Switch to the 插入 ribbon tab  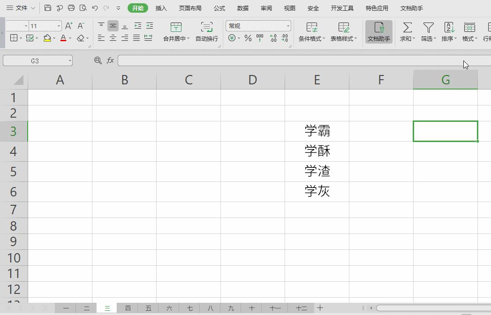pos(160,8)
